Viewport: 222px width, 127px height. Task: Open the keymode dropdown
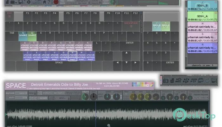21,93
